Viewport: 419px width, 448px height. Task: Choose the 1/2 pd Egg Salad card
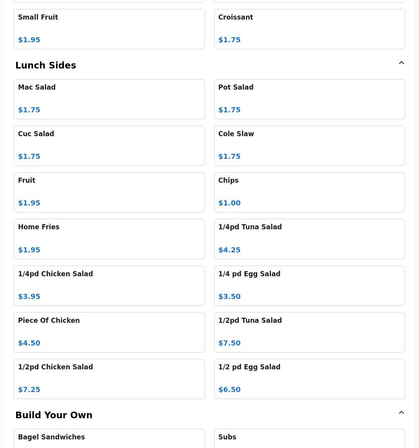click(309, 379)
